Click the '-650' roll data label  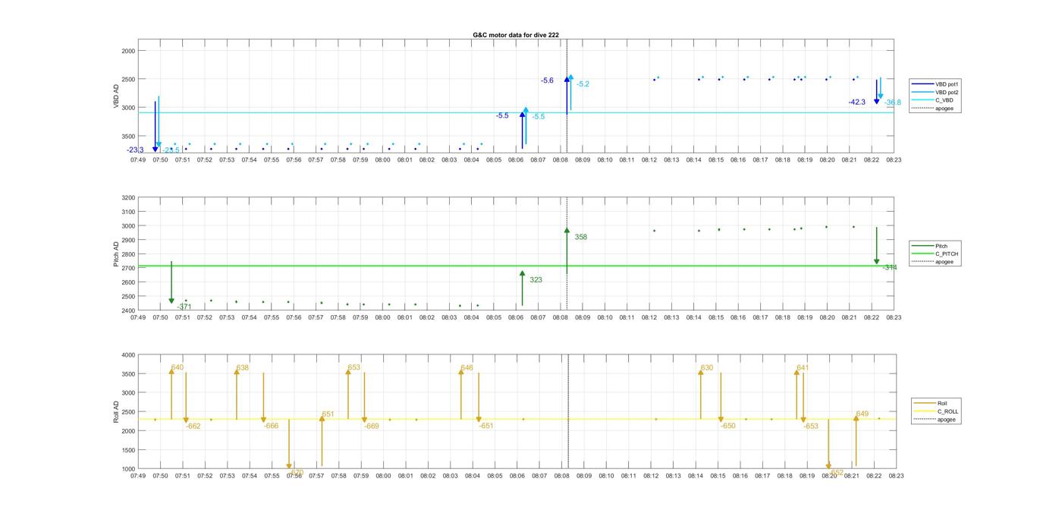coord(728,427)
